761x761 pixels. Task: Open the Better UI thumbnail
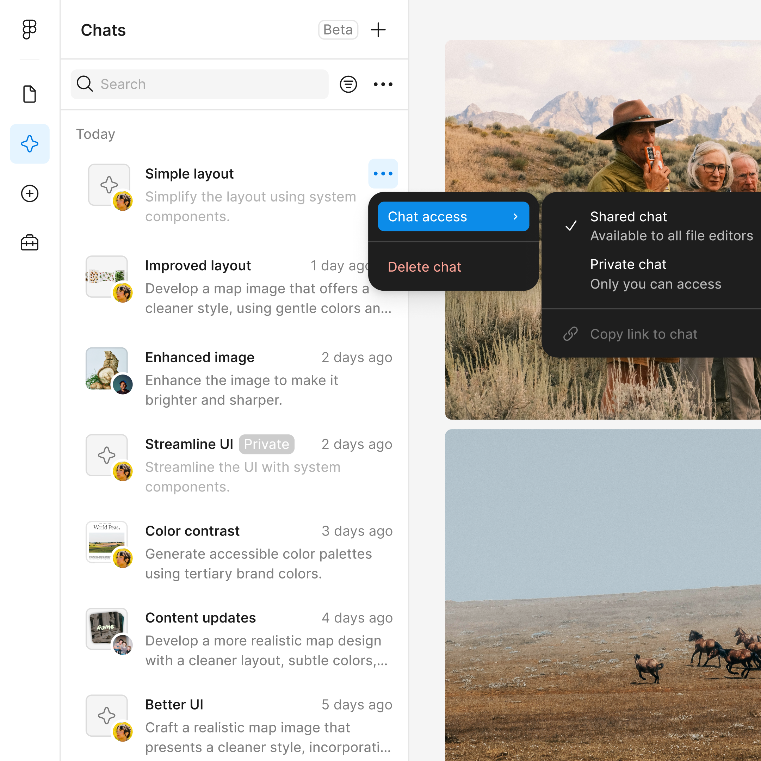point(107,715)
